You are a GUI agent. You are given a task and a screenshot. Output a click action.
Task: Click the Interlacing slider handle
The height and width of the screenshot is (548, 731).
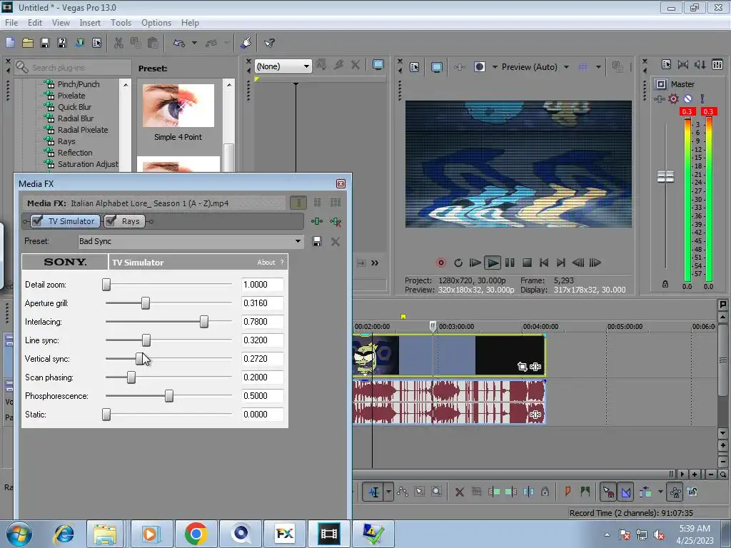coord(203,322)
